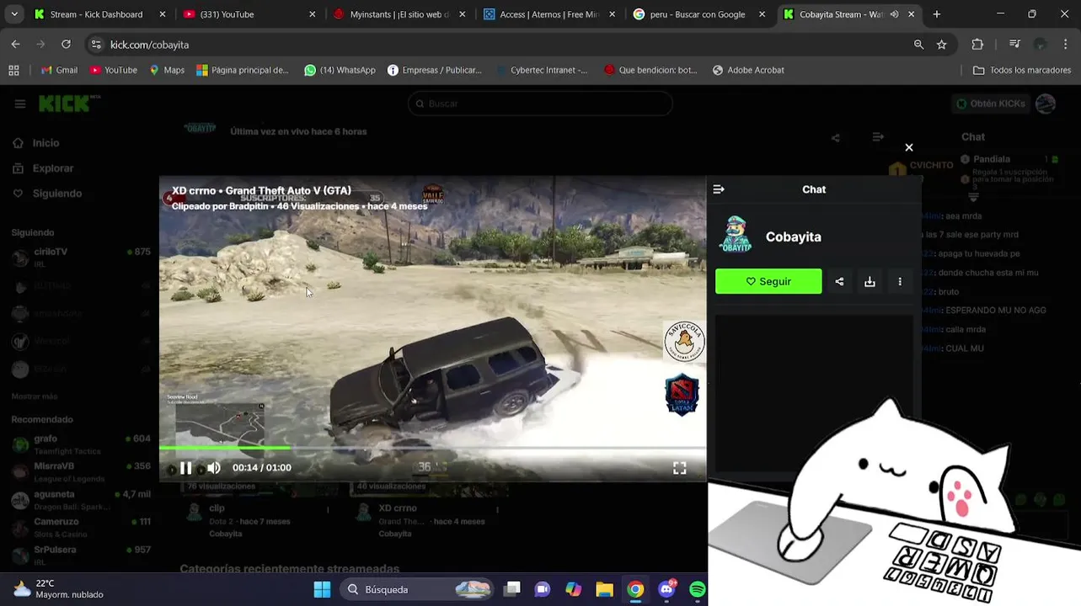Open recommended channel MisrraVB

[81, 471]
